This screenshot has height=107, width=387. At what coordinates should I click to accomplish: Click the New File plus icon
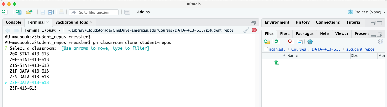(x=4, y=12)
